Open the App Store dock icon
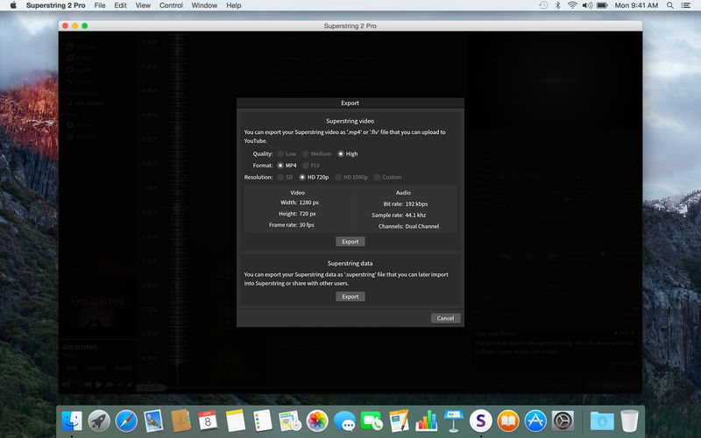The width and height of the screenshot is (701, 438). pyautogui.click(x=535, y=420)
